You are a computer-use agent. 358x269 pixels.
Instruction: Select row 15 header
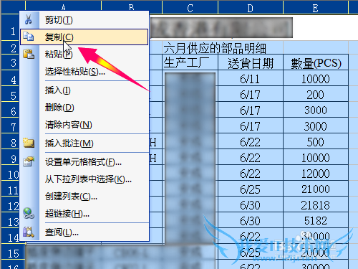(x=13, y=252)
